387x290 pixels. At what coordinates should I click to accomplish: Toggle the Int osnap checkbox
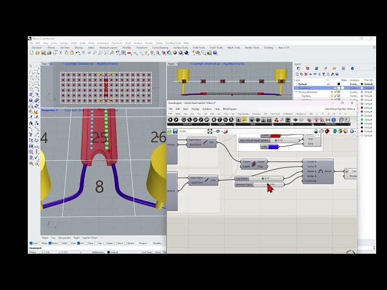(x=79, y=243)
